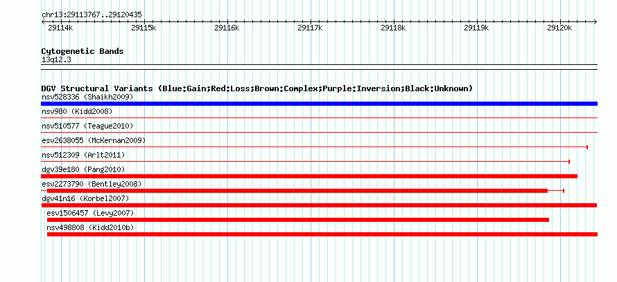
Task: Click the 29116k ruler tick label
Action: [227, 28]
